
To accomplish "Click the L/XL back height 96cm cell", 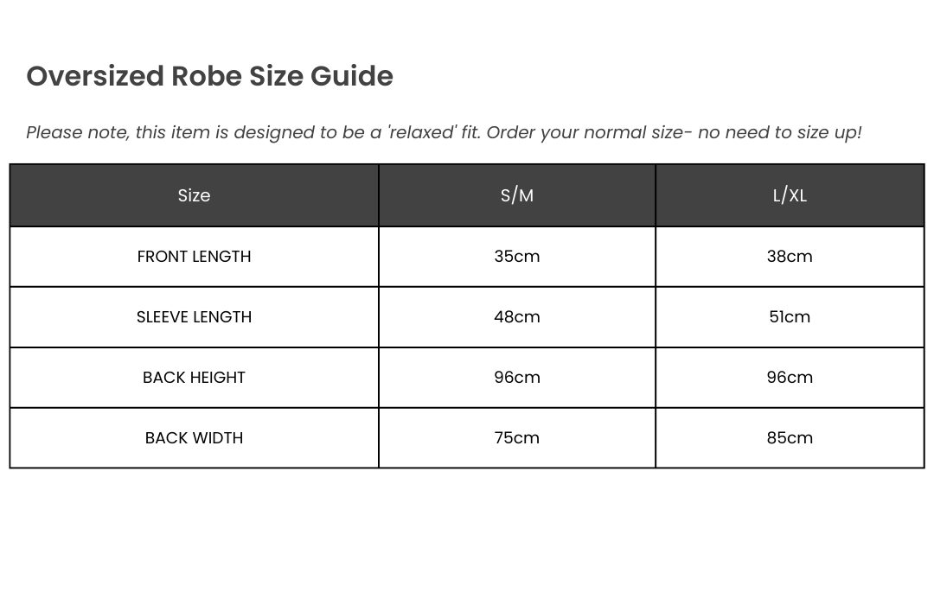I will (790, 378).
